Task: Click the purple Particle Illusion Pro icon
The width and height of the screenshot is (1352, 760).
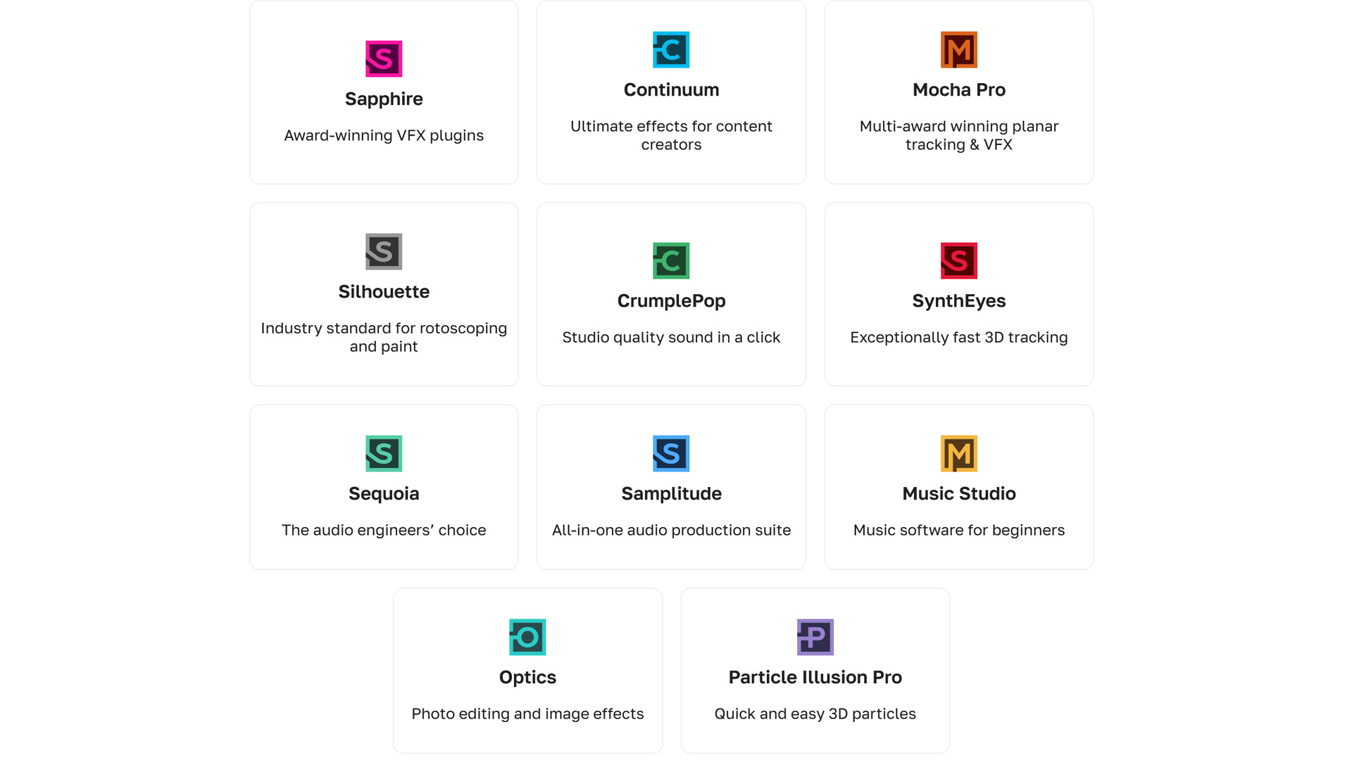Action: tap(815, 637)
